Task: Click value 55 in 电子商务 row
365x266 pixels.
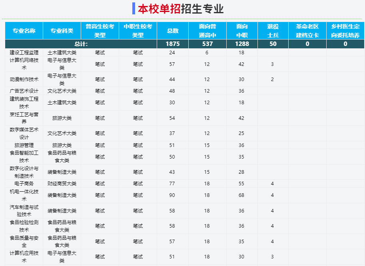Action: pyautogui.click(x=241, y=184)
